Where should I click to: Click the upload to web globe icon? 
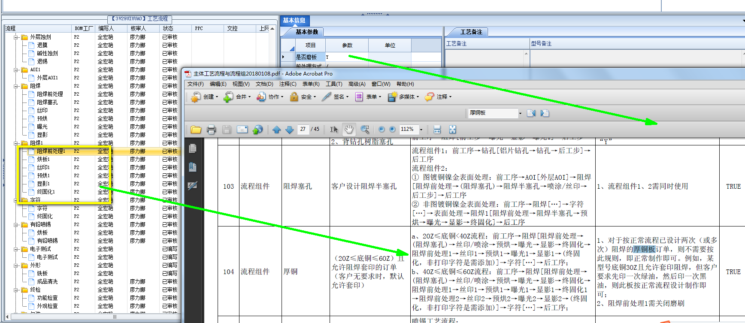point(257,130)
